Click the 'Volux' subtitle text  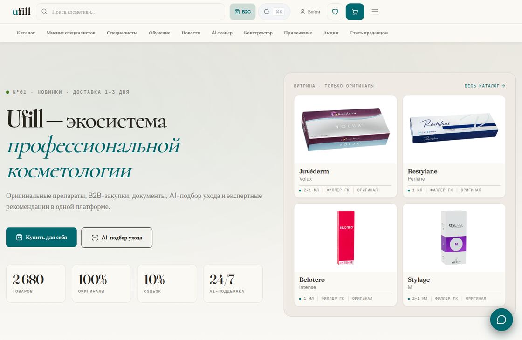point(305,179)
